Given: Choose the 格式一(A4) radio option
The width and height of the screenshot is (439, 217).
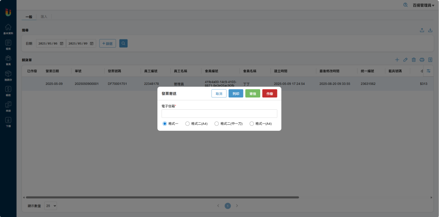Looking at the screenshot, I should (252, 124).
